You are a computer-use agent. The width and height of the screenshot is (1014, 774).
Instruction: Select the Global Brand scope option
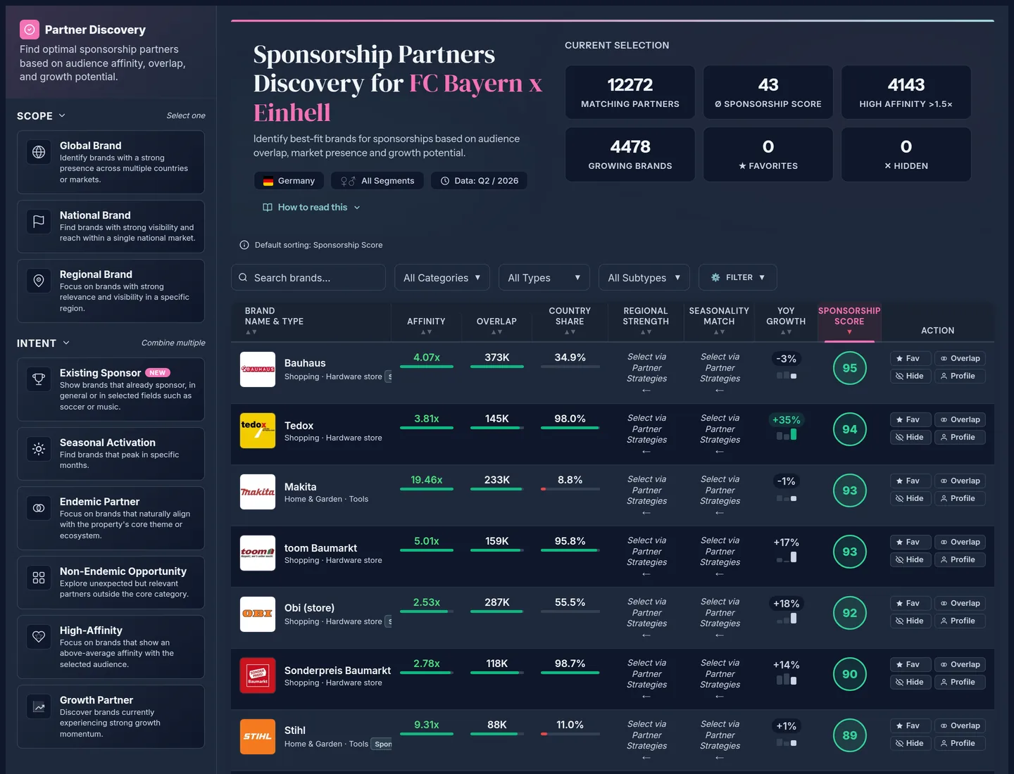[x=111, y=162]
